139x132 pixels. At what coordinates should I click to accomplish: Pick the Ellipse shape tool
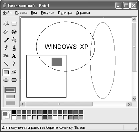(x=6, y=80)
